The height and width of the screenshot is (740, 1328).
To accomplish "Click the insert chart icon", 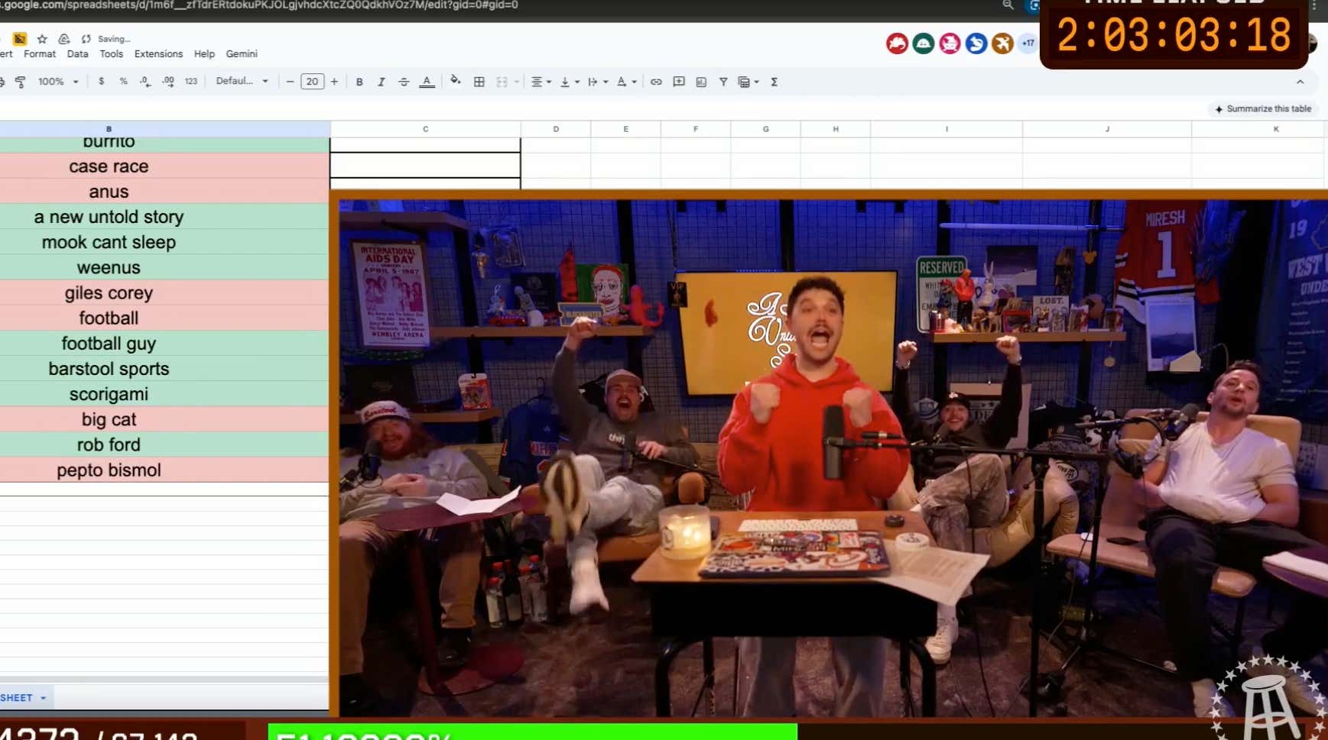I will pyautogui.click(x=701, y=82).
